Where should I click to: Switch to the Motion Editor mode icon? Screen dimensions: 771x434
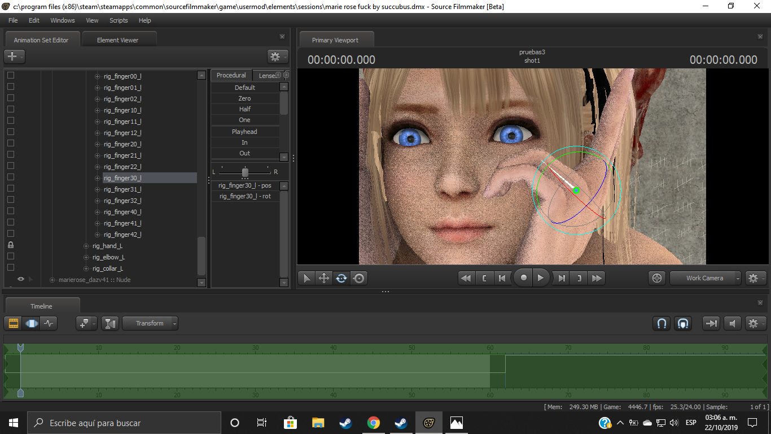31,323
